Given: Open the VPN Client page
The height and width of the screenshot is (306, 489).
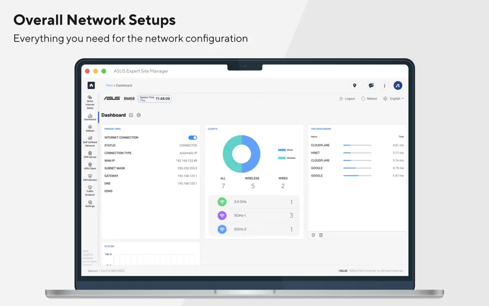Looking at the screenshot, I should pos(90,166).
